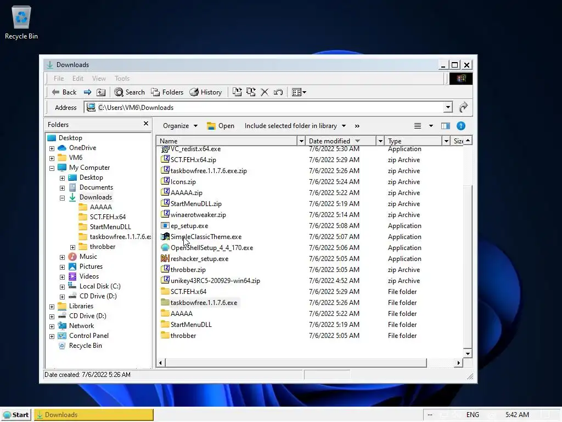Click the Open command button
Screen dimensions: 562x422
pos(221,126)
